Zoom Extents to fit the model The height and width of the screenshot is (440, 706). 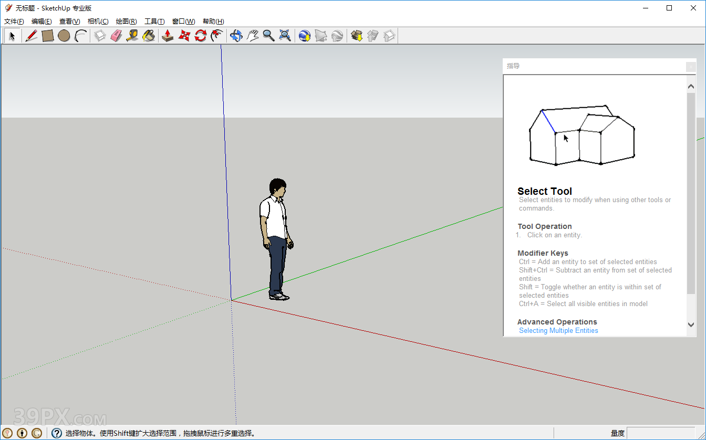click(x=285, y=36)
